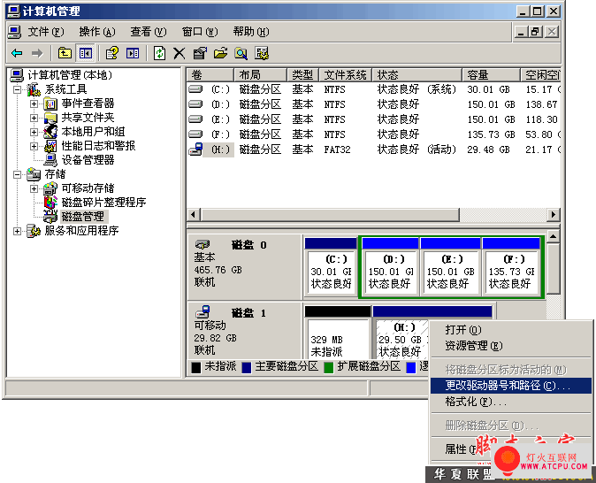Select 磁盘管理 tree node

[83, 217]
